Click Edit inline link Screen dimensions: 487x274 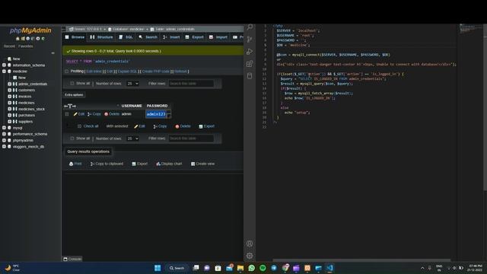point(94,72)
